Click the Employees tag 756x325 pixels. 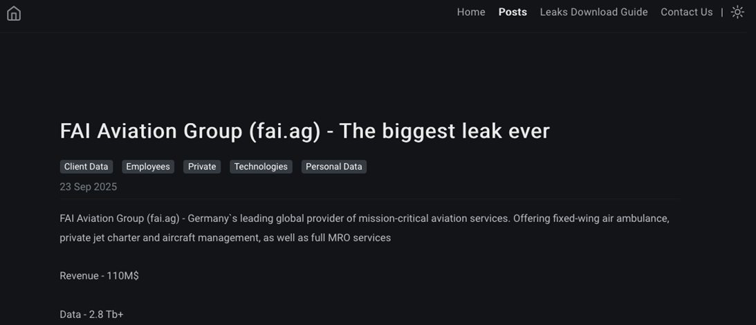[x=148, y=167]
